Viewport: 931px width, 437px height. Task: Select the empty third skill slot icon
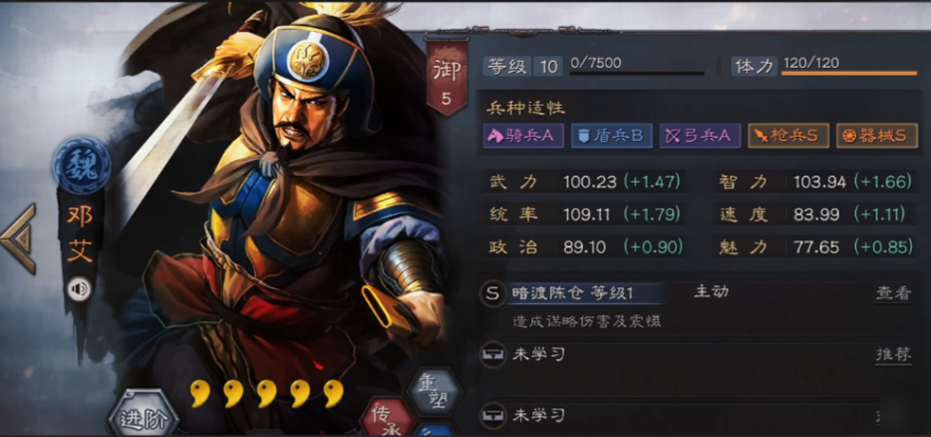point(492,416)
